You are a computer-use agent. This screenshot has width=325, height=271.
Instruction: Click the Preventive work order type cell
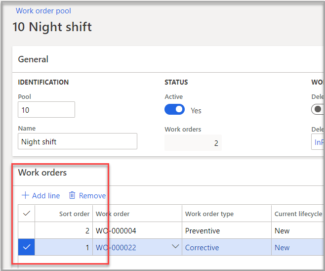[227, 230]
